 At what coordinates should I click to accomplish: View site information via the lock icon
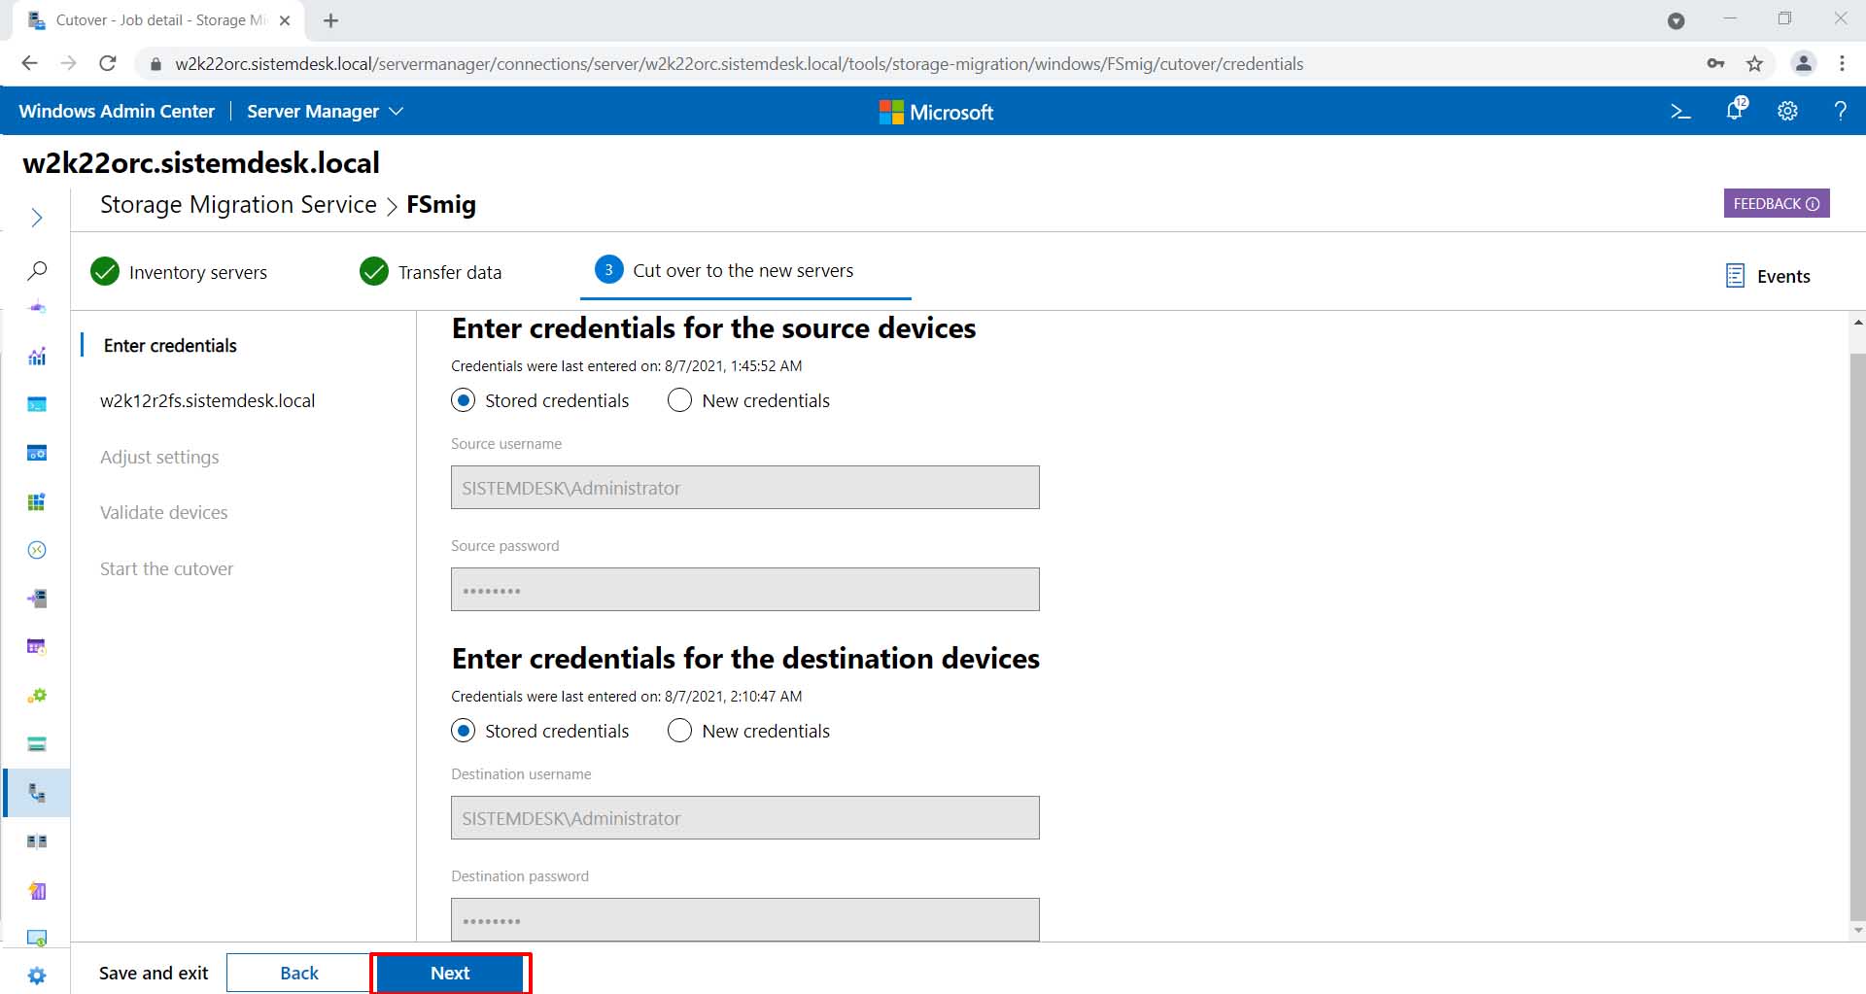tap(155, 64)
